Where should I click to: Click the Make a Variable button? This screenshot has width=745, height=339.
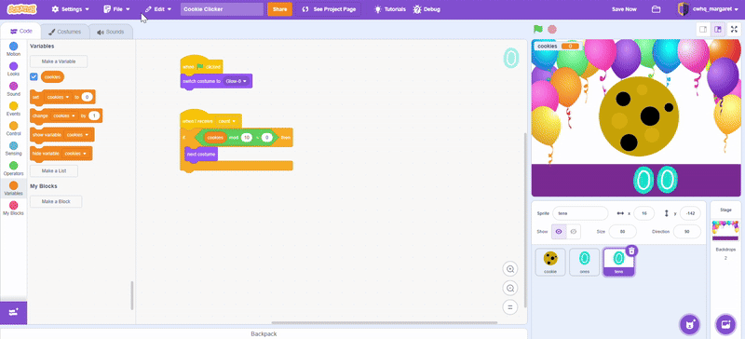point(59,61)
